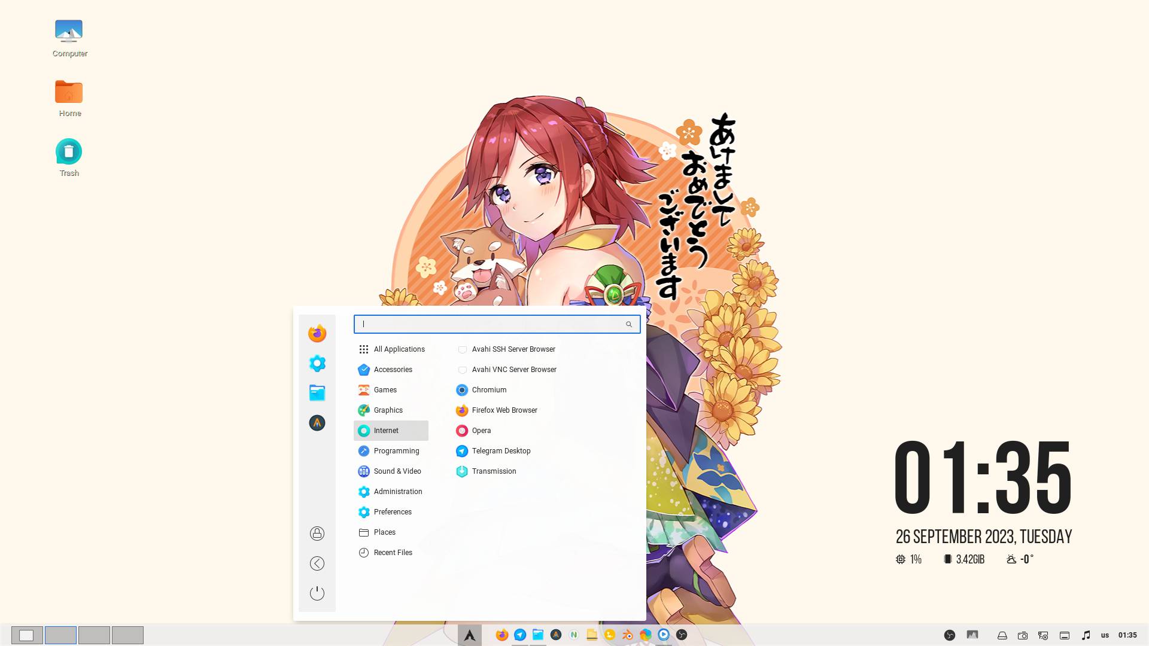The width and height of the screenshot is (1149, 646).
Task: Launch Chromium from the application list
Action: (488, 390)
